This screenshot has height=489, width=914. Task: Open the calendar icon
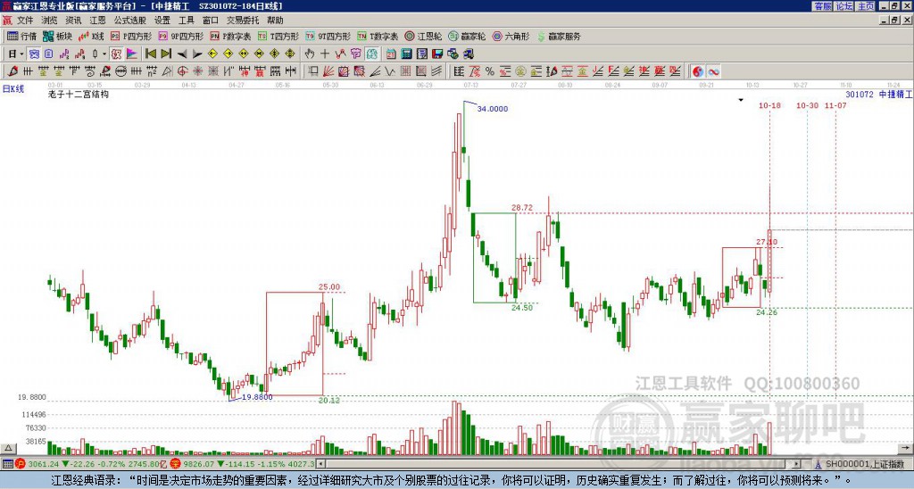click(x=391, y=54)
